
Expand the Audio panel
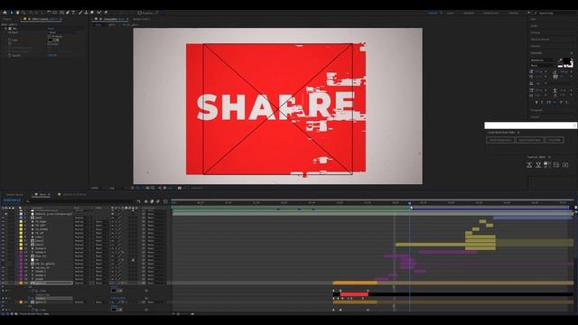(534, 26)
